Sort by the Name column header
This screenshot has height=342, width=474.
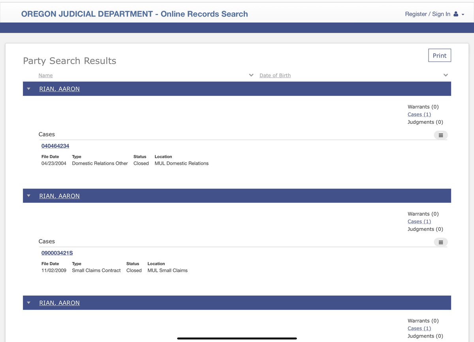point(45,75)
